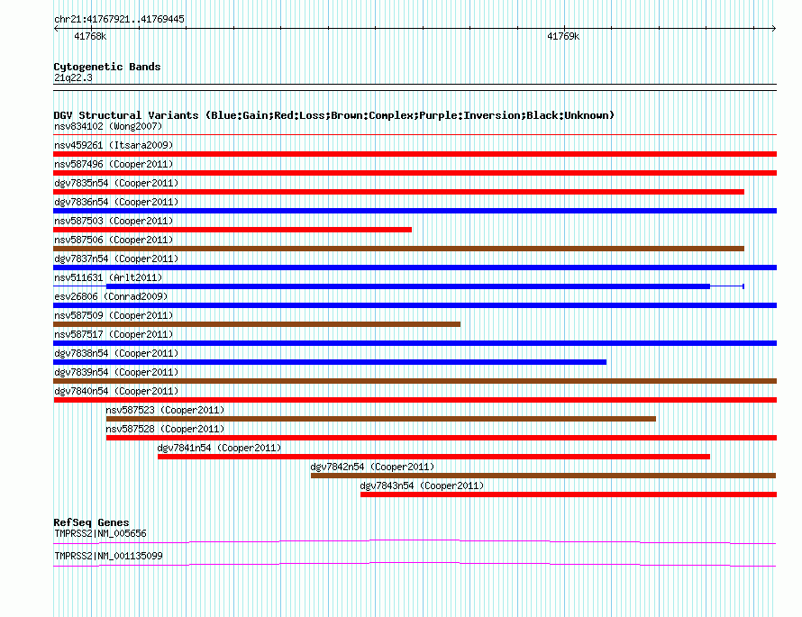Click the blue bar for nsv587517
The width and height of the screenshot is (802, 617).
coord(415,343)
